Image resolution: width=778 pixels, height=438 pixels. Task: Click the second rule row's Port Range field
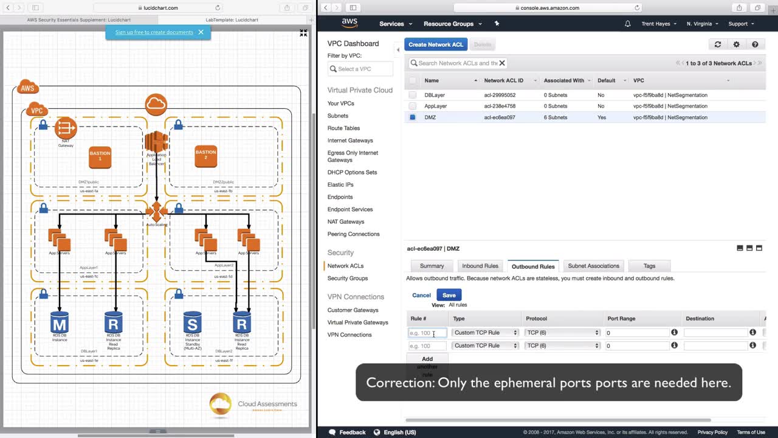point(637,346)
